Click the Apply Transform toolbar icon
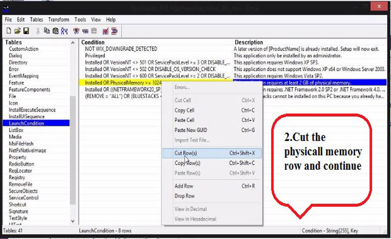391x239 pixels. coord(85,31)
